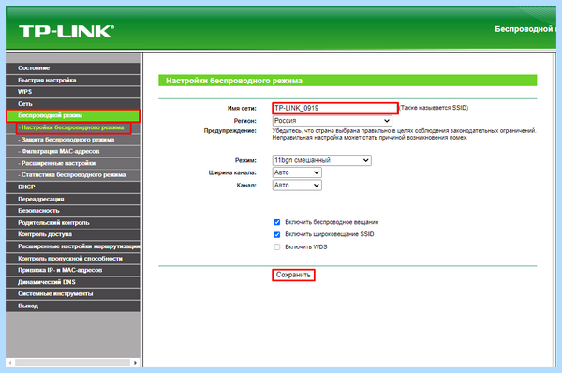The width and height of the screenshot is (562, 373).
Task: Toggle Включить широковещание SSID checkbox
Action: tap(277, 234)
